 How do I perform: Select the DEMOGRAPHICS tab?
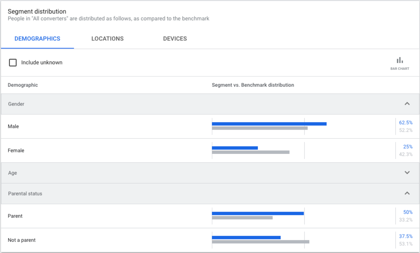coord(37,39)
